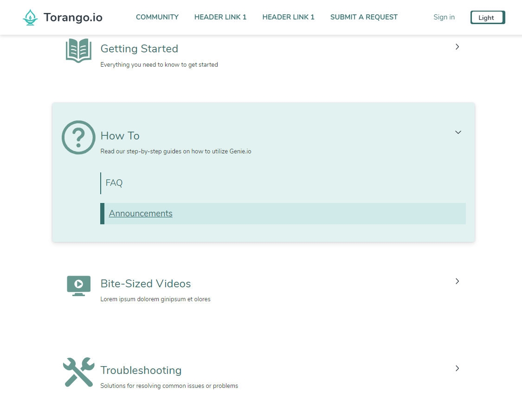Select the Bite-Sized Videos heading
The image size is (522, 399).
[146, 284]
